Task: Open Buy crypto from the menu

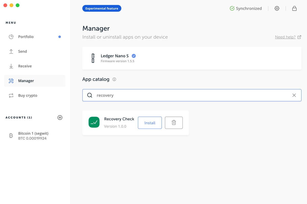Action: (35, 95)
